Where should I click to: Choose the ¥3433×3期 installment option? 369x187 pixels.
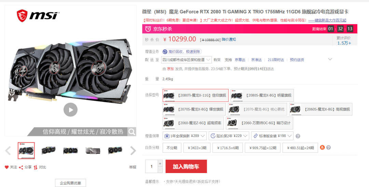click(197, 148)
